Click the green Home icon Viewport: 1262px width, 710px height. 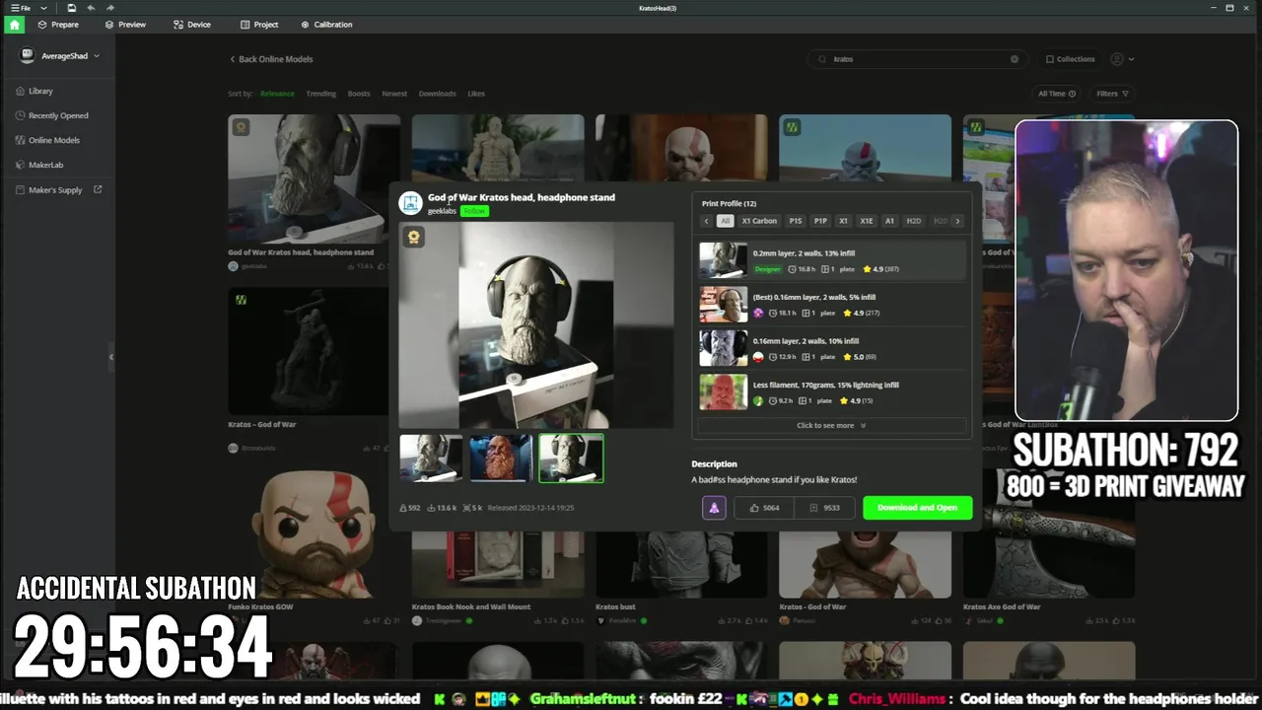pos(14,25)
